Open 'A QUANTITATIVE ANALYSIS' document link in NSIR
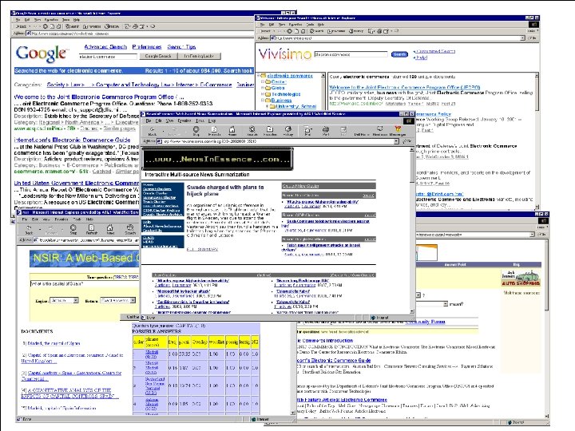Screen dimensions: 575x431 click(69, 393)
